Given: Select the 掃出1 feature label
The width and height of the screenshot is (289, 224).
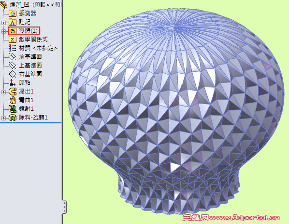Looking at the screenshot, I should pos(26,92).
